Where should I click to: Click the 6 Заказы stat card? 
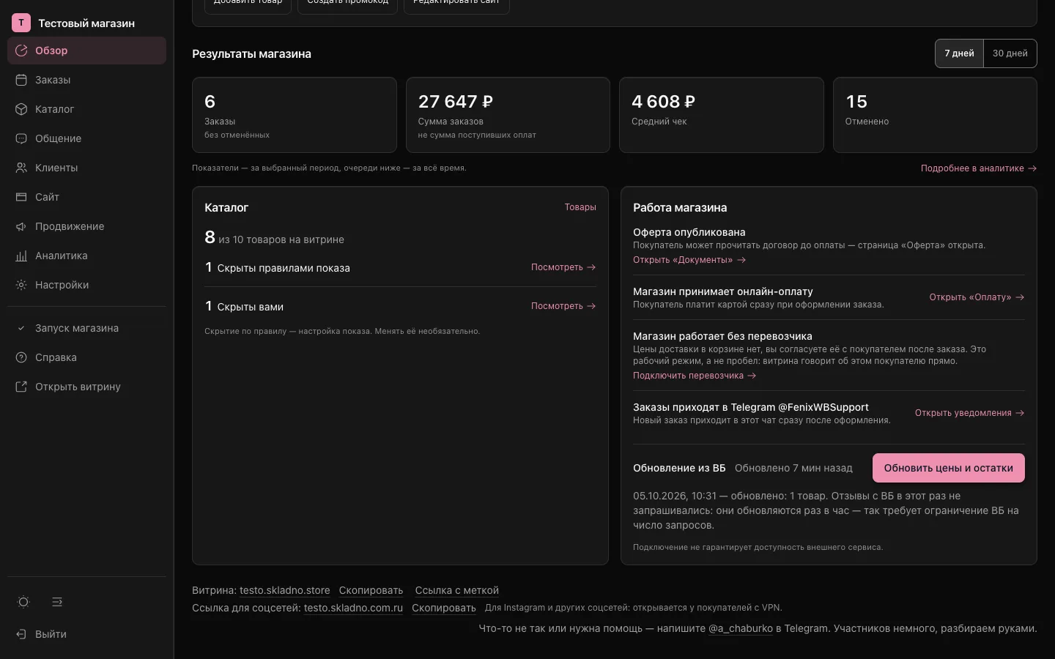tap(295, 115)
